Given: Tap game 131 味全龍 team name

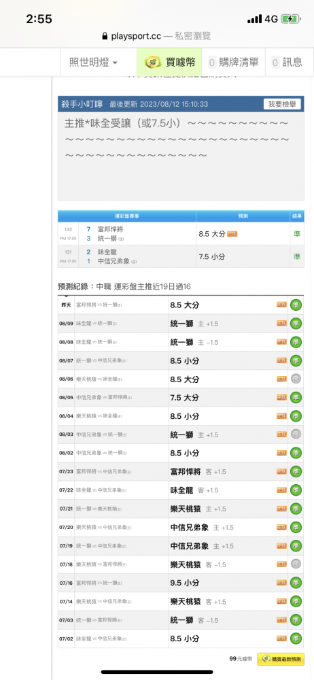Looking at the screenshot, I should (107, 252).
